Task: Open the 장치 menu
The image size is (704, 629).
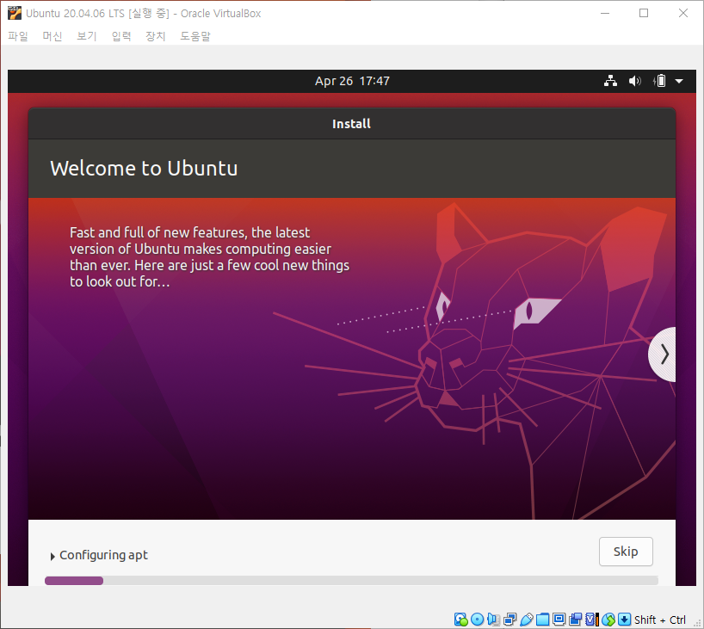Action: (x=156, y=36)
